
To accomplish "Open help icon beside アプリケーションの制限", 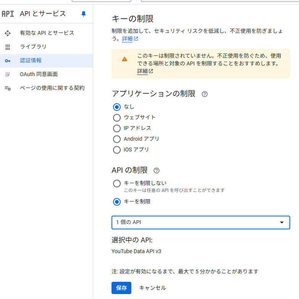I will (x=205, y=94).
